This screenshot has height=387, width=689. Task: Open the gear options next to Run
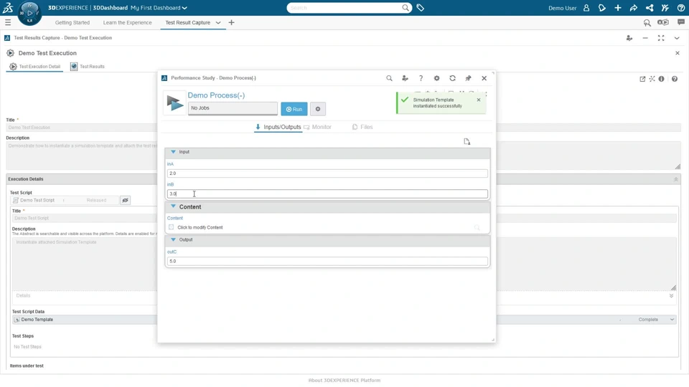pos(318,109)
